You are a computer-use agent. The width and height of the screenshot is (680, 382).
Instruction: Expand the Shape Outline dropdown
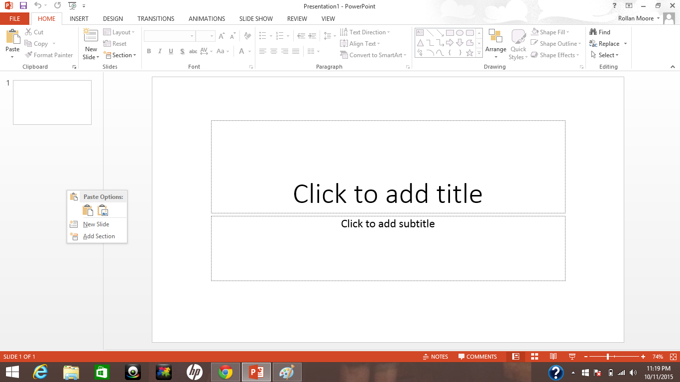(x=556, y=44)
